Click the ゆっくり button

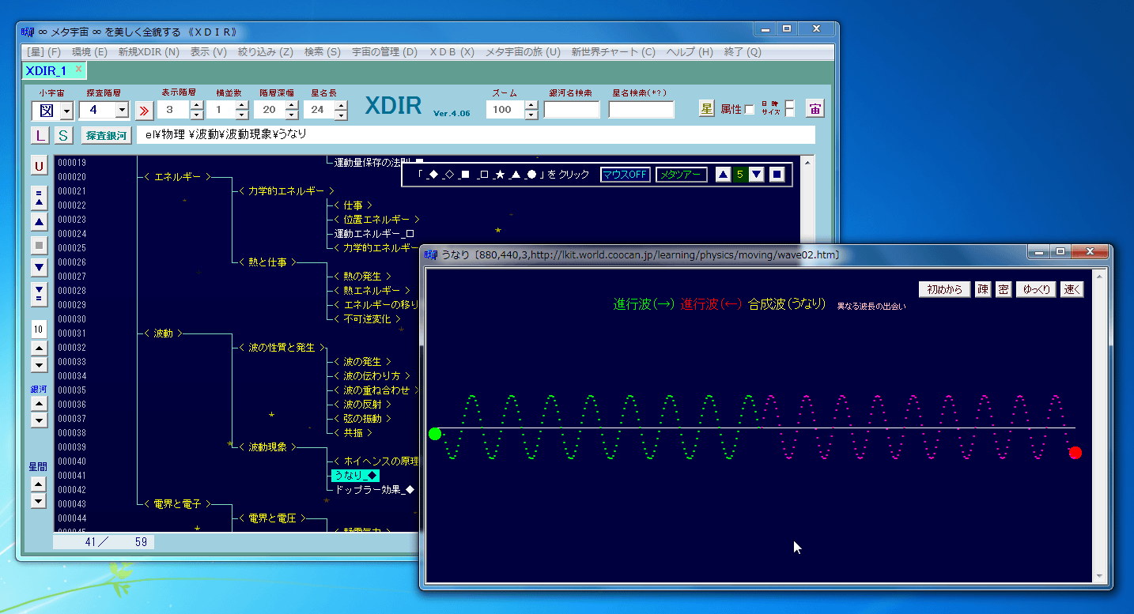coord(1036,289)
